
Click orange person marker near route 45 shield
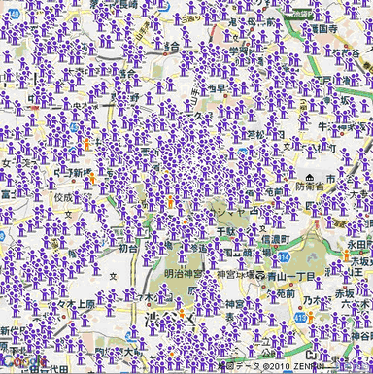86,144
